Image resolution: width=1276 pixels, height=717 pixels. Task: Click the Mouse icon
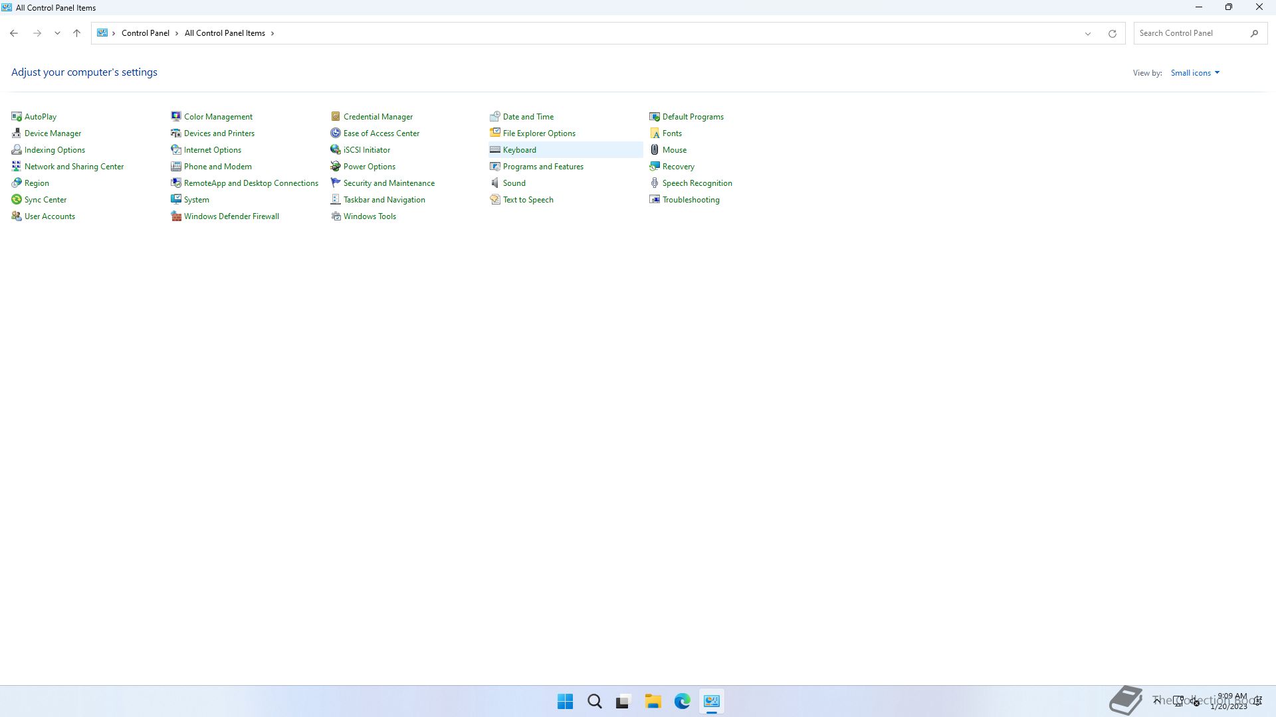click(x=655, y=150)
